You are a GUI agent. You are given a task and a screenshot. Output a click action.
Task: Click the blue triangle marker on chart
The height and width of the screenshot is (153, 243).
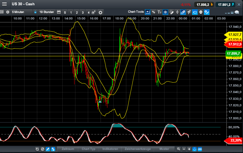(x=100, y=102)
